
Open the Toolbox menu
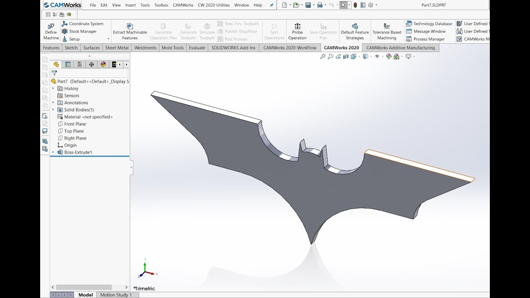tap(161, 5)
